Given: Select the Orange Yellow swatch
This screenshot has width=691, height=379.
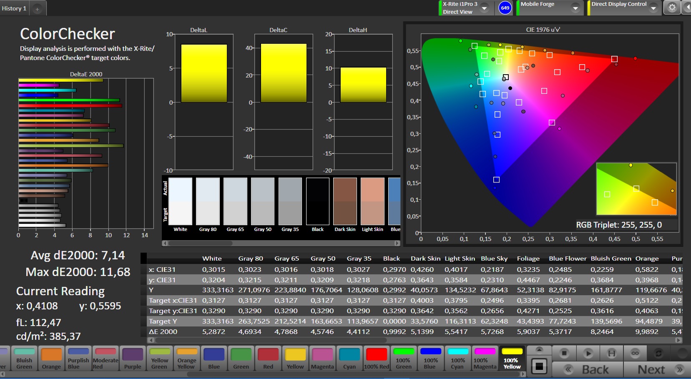Looking at the screenshot, I should [x=186, y=358].
